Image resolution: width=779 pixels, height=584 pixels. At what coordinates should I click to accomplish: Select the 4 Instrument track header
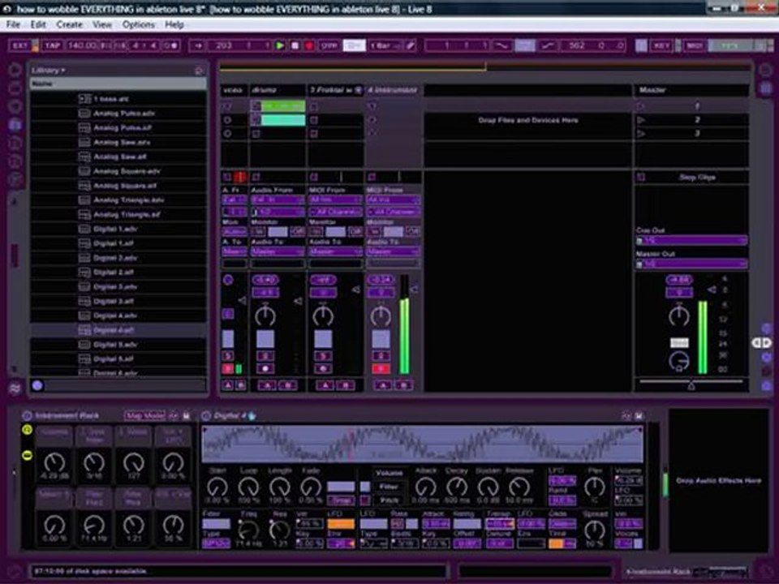(393, 90)
